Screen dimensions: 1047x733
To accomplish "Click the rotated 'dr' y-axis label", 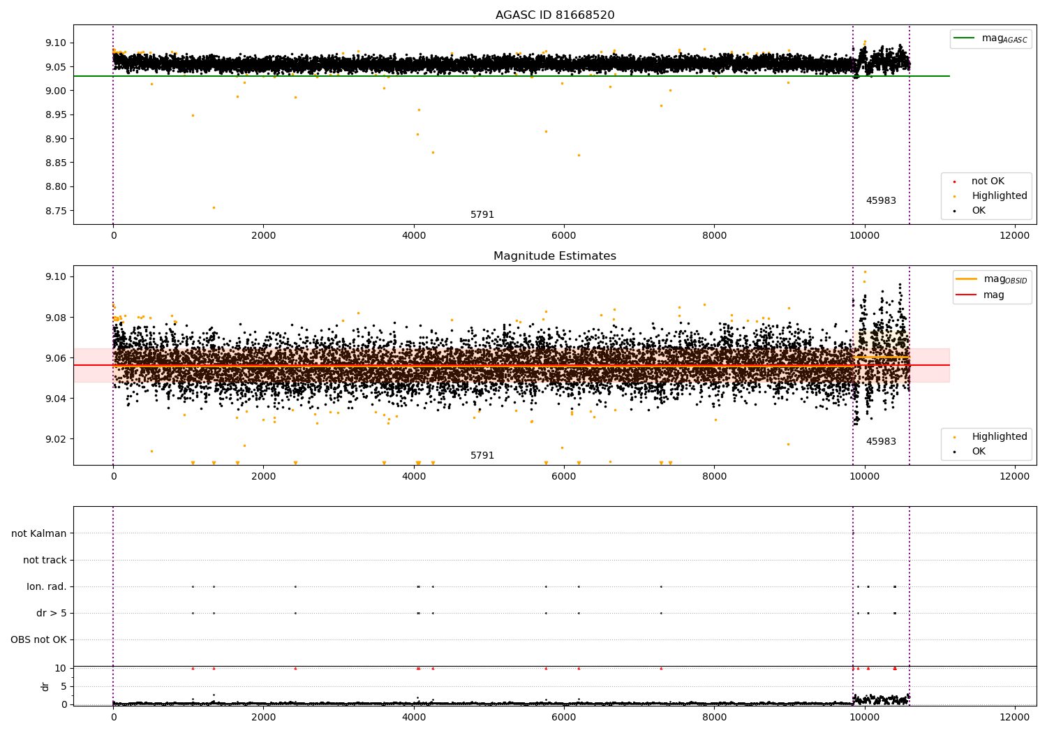I will coord(45,687).
